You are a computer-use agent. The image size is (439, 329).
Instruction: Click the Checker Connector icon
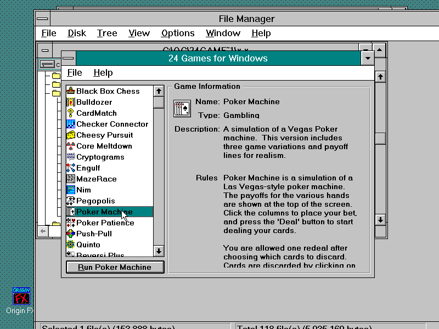71,124
